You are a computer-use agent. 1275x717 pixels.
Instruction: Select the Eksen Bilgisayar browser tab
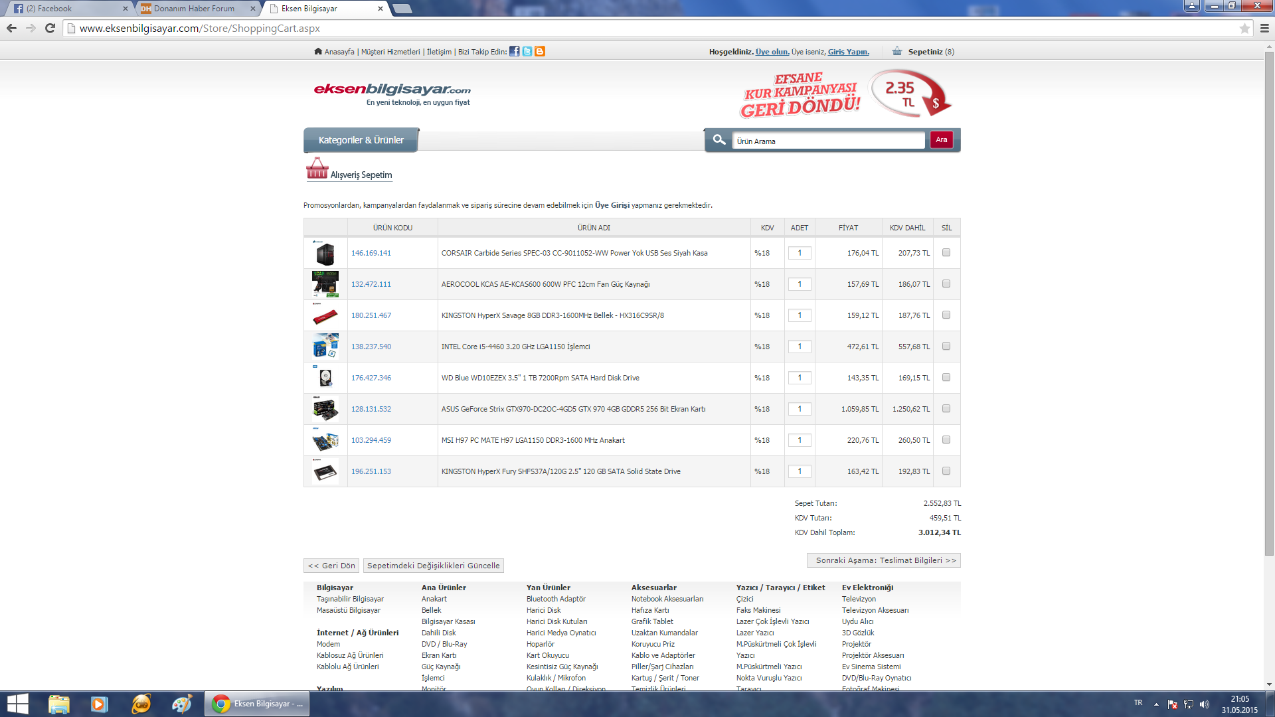pyautogui.click(x=325, y=9)
